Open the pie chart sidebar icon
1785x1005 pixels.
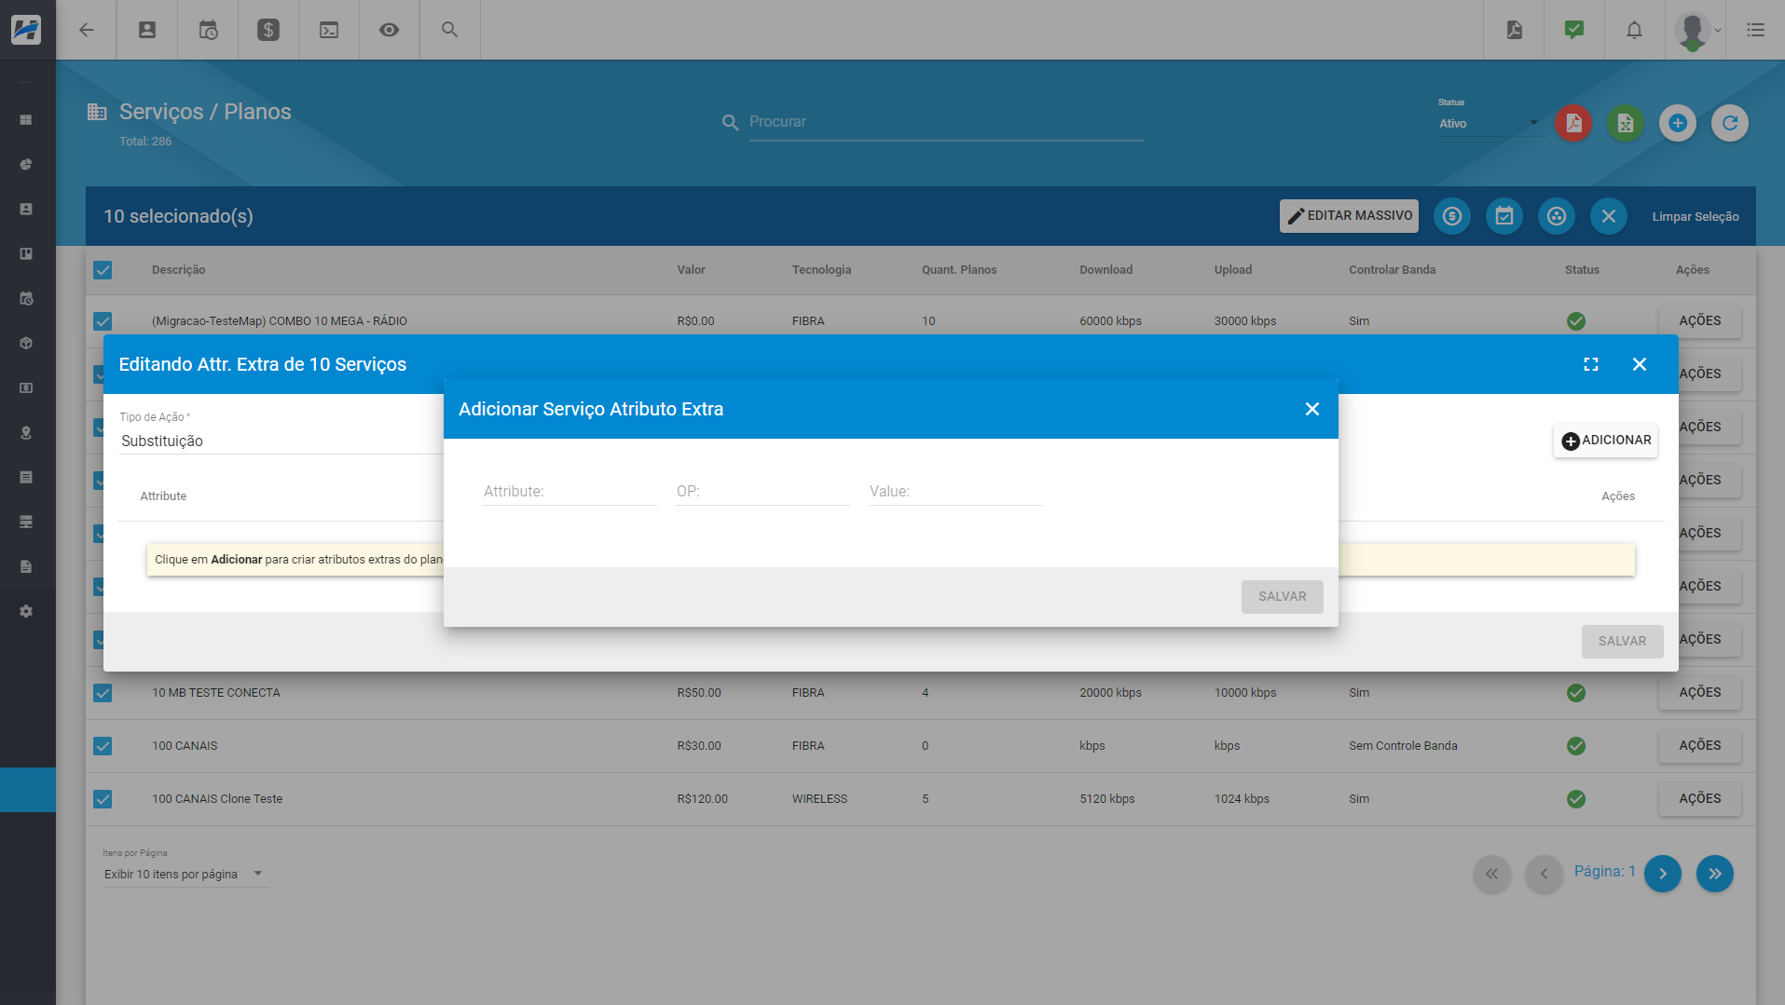click(x=26, y=165)
